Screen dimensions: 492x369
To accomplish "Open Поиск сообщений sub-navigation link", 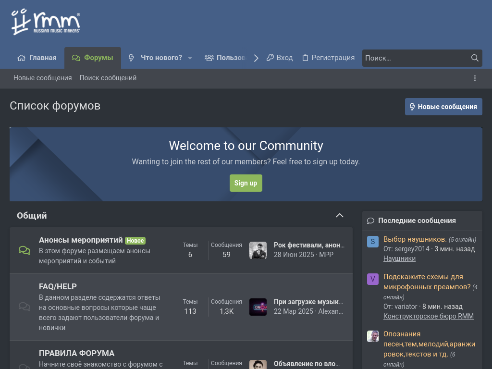I will click(x=108, y=78).
